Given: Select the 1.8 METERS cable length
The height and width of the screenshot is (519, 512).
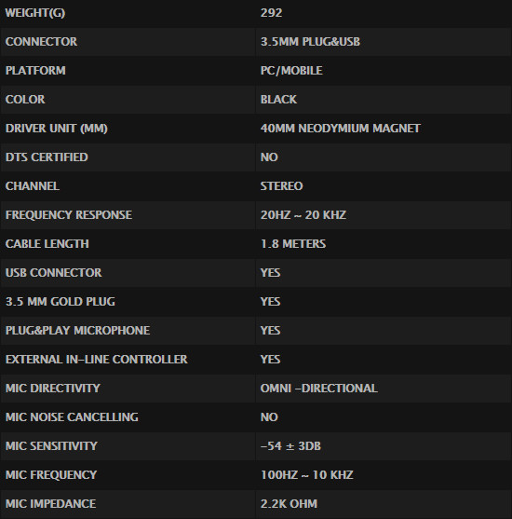Looking at the screenshot, I should 293,244.
